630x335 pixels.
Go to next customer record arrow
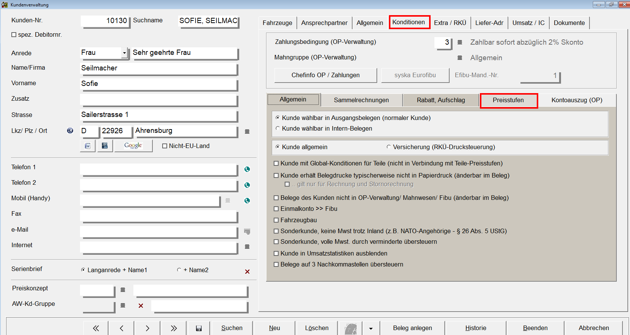147,328
